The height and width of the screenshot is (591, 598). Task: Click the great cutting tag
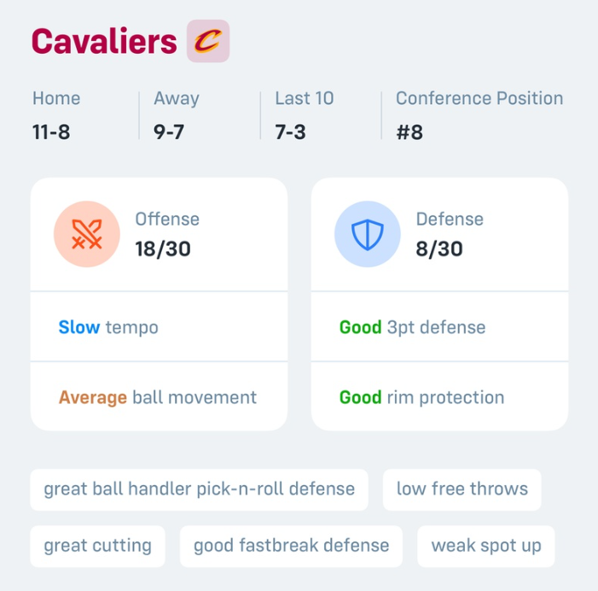click(97, 546)
